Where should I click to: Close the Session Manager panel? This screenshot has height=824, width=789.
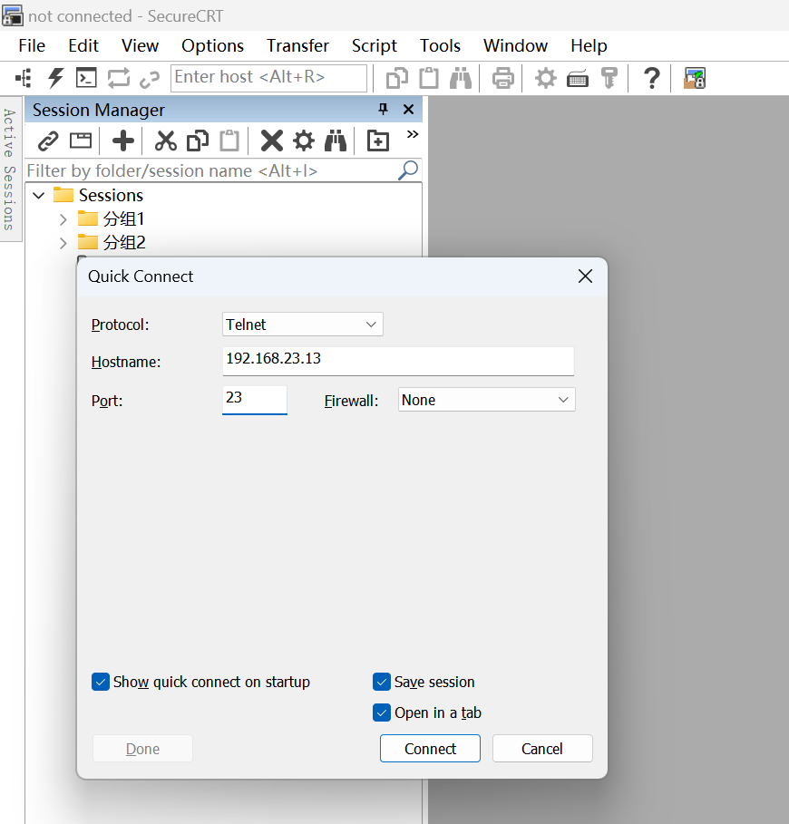pos(408,110)
